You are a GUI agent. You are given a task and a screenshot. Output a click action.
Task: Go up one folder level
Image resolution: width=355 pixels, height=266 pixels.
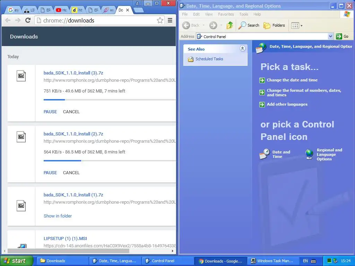[x=230, y=25]
